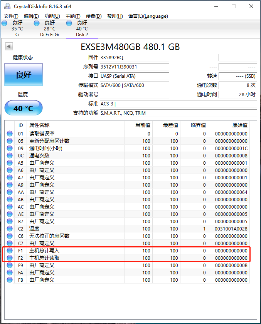Click the 接口 field UASP (Serial ATA)

[x=134, y=76]
